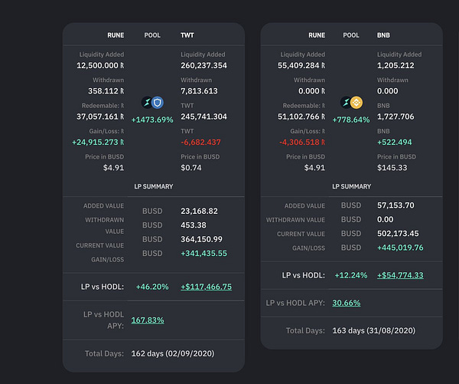Click LP SUMMARY heading in TWT card
Image resolution: width=459 pixels, height=384 pixels.
click(x=154, y=186)
